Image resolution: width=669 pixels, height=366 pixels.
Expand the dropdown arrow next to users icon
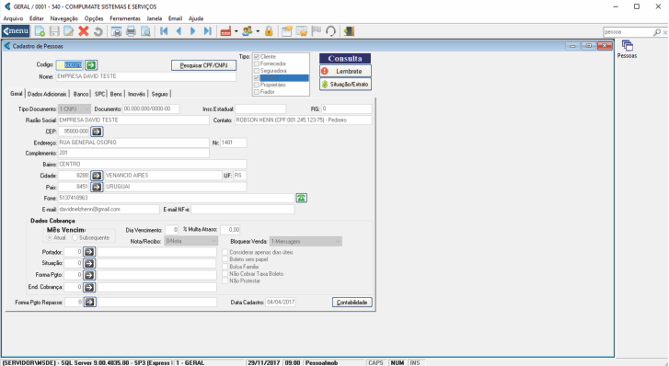coord(258,31)
